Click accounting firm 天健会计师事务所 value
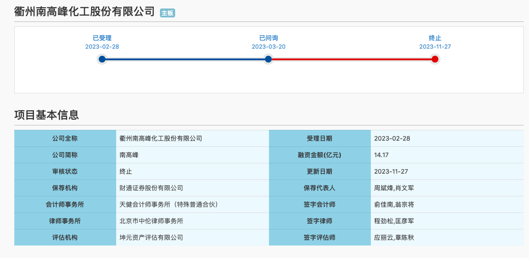Screen dimensions: 529x258 click(168, 204)
